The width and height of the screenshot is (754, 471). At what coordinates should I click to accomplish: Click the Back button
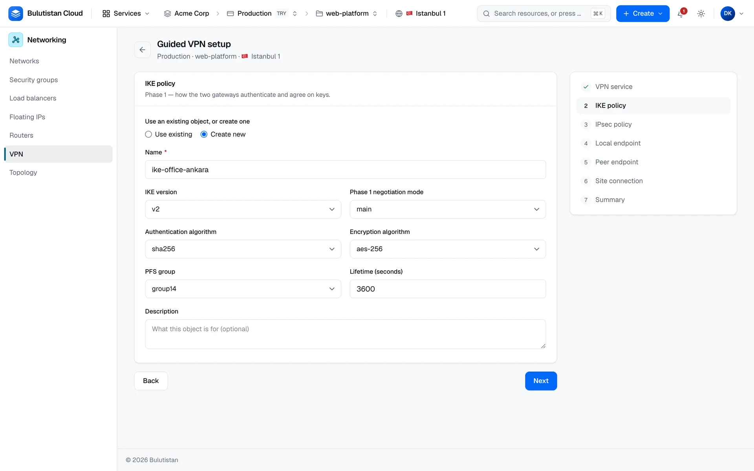click(151, 381)
